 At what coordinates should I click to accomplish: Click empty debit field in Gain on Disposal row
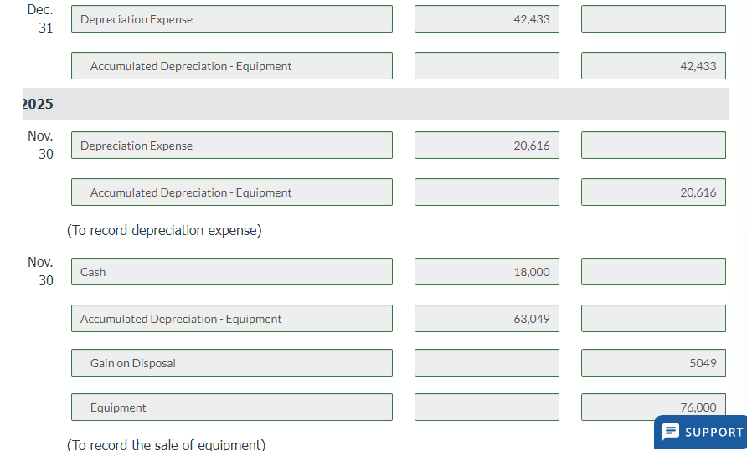coord(487,363)
